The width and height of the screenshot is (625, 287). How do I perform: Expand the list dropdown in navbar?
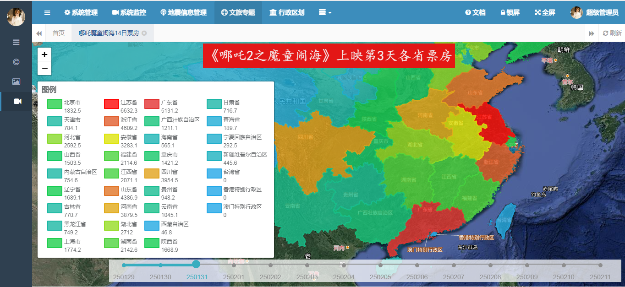(x=325, y=13)
